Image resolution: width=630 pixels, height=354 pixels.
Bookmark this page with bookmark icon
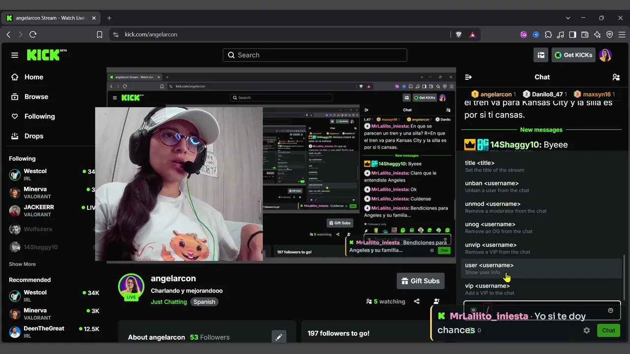click(99, 34)
